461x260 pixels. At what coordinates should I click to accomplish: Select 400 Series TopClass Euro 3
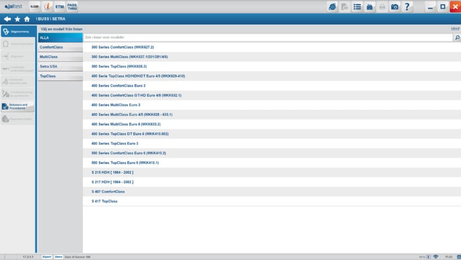point(272,144)
